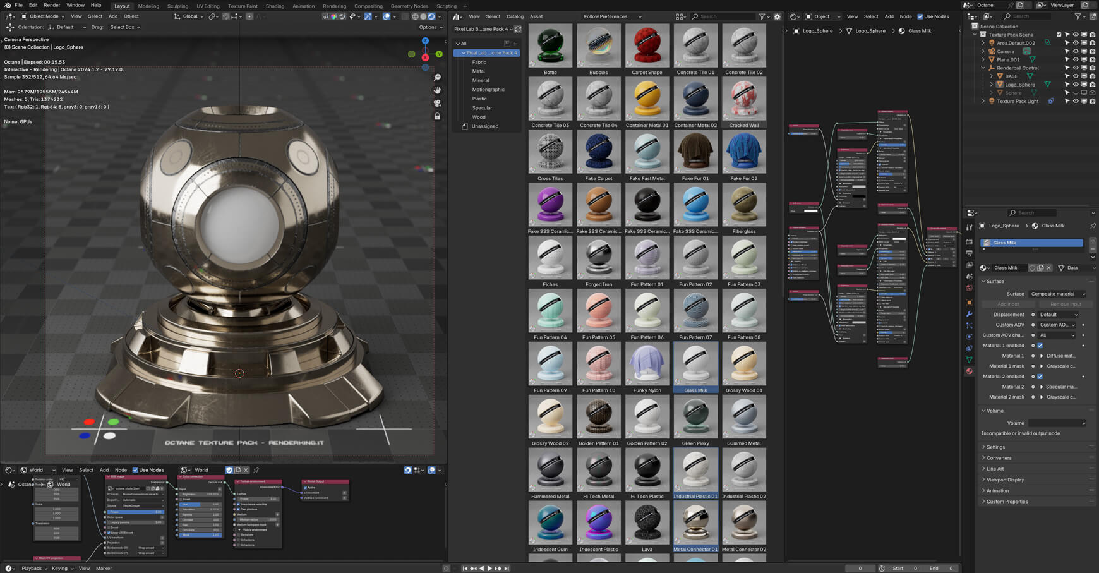
Task: Open the Object Mode dropdown
Action: click(43, 16)
